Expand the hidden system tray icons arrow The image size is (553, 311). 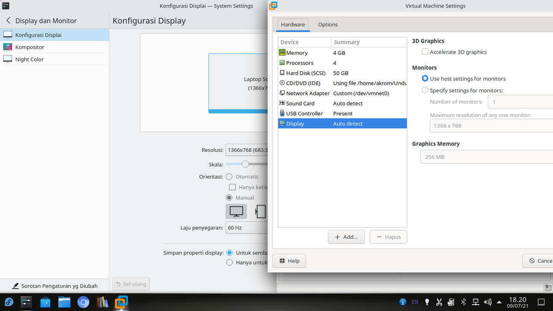pos(499,302)
